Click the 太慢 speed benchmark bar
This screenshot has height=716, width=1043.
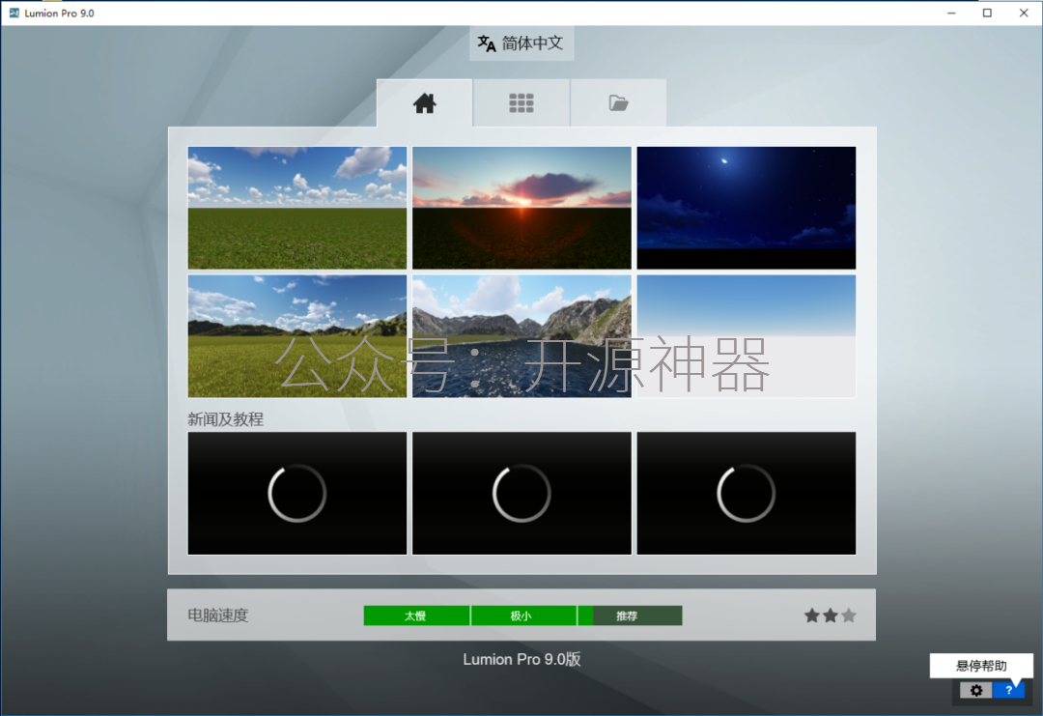(x=416, y=616)
